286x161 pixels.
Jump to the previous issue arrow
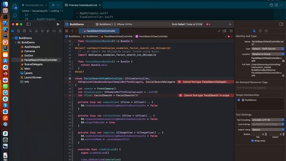[x=226, y=37]
